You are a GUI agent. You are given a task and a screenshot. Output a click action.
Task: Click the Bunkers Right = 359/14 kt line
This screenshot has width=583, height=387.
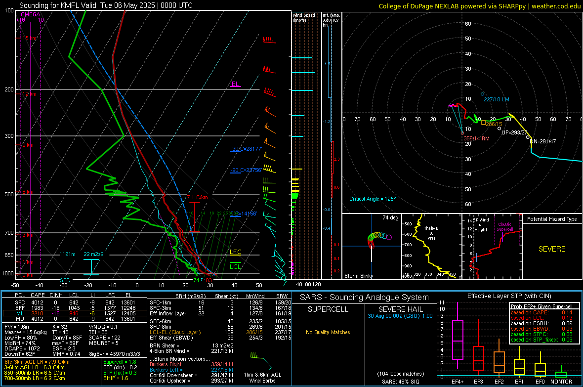click(x=192, y=364)
